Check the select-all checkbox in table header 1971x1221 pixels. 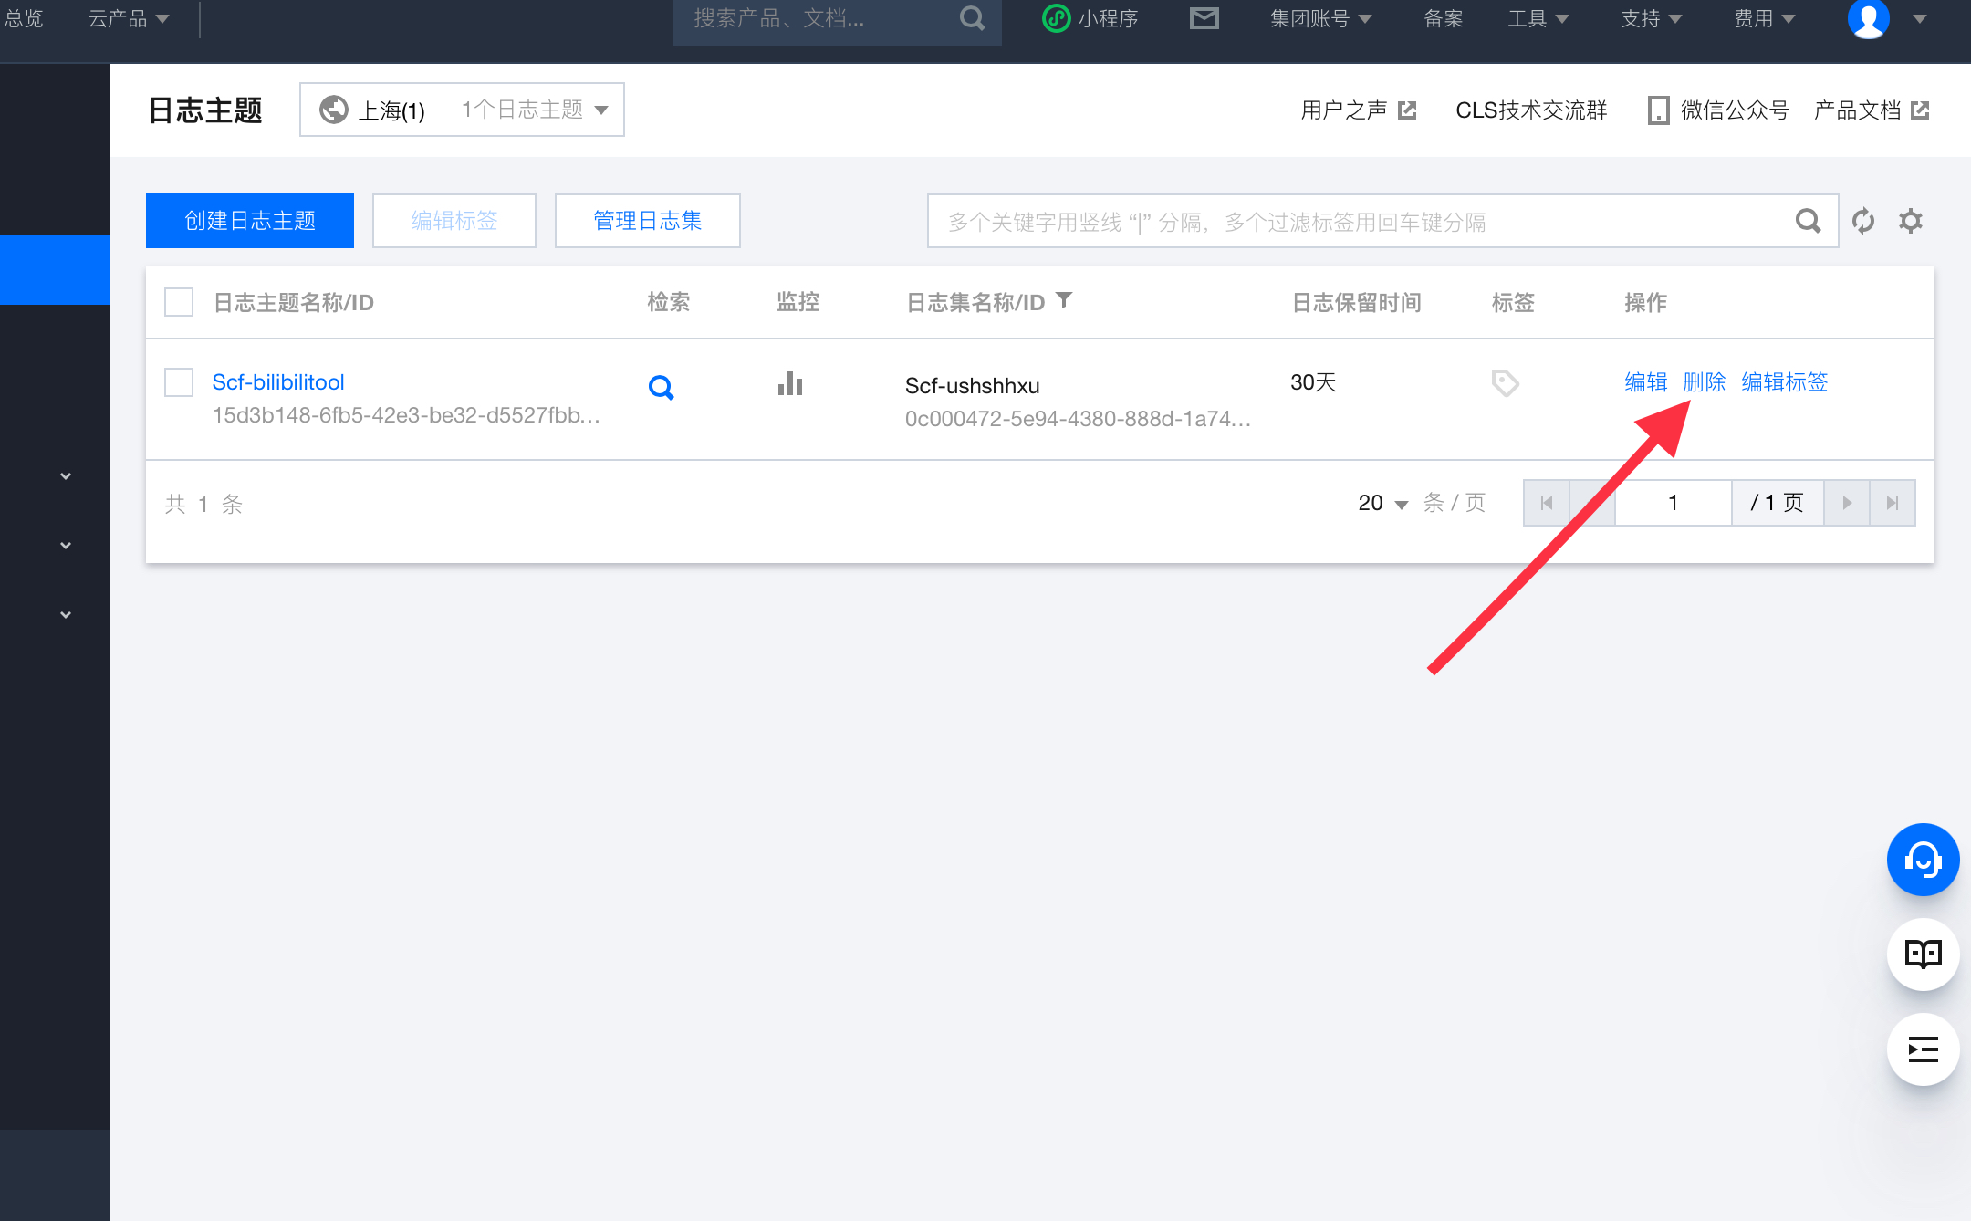click(178, 301)
